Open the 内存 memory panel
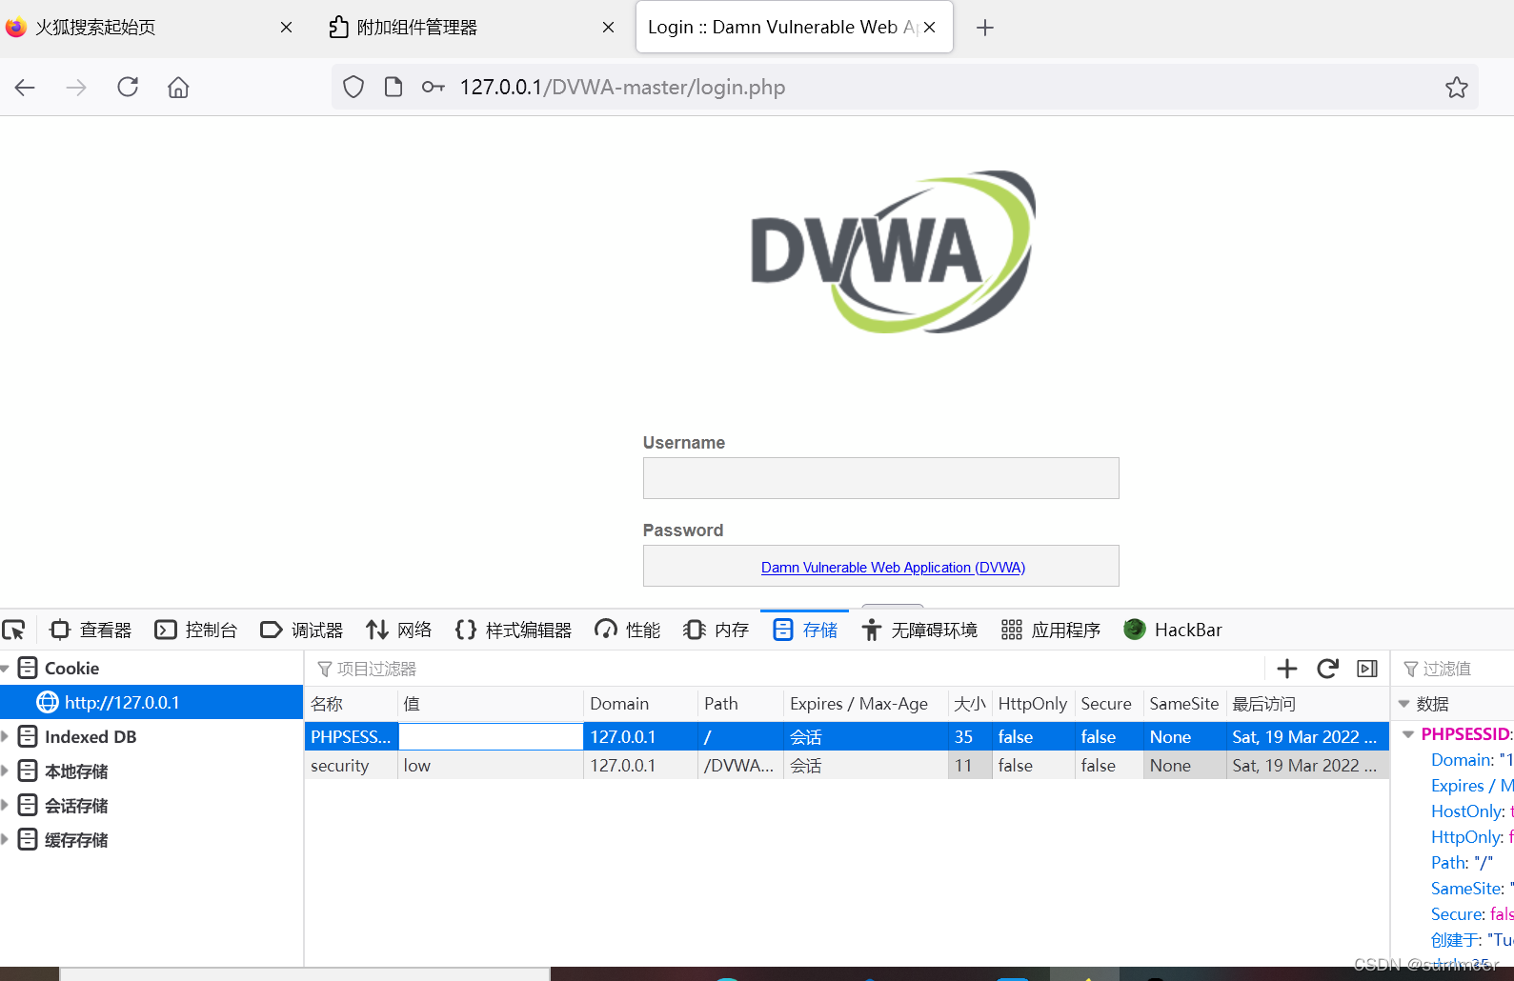1514x981 pixels. click(x=716, y=631)
